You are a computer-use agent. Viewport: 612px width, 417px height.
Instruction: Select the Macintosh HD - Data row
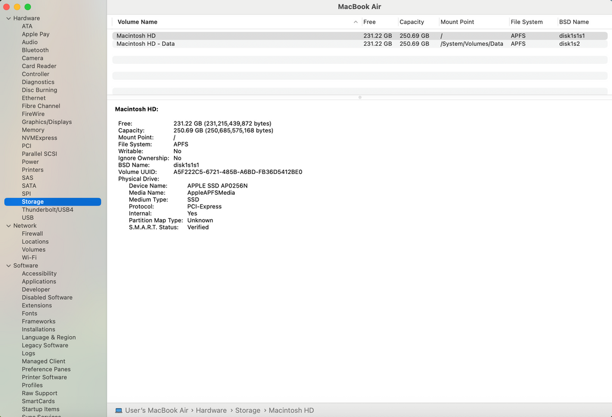tap(360, 44)
